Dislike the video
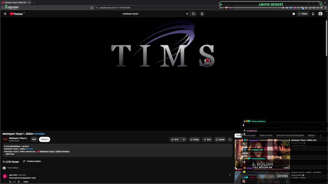Viewport: 328px width, 184px height. (184, 140)
